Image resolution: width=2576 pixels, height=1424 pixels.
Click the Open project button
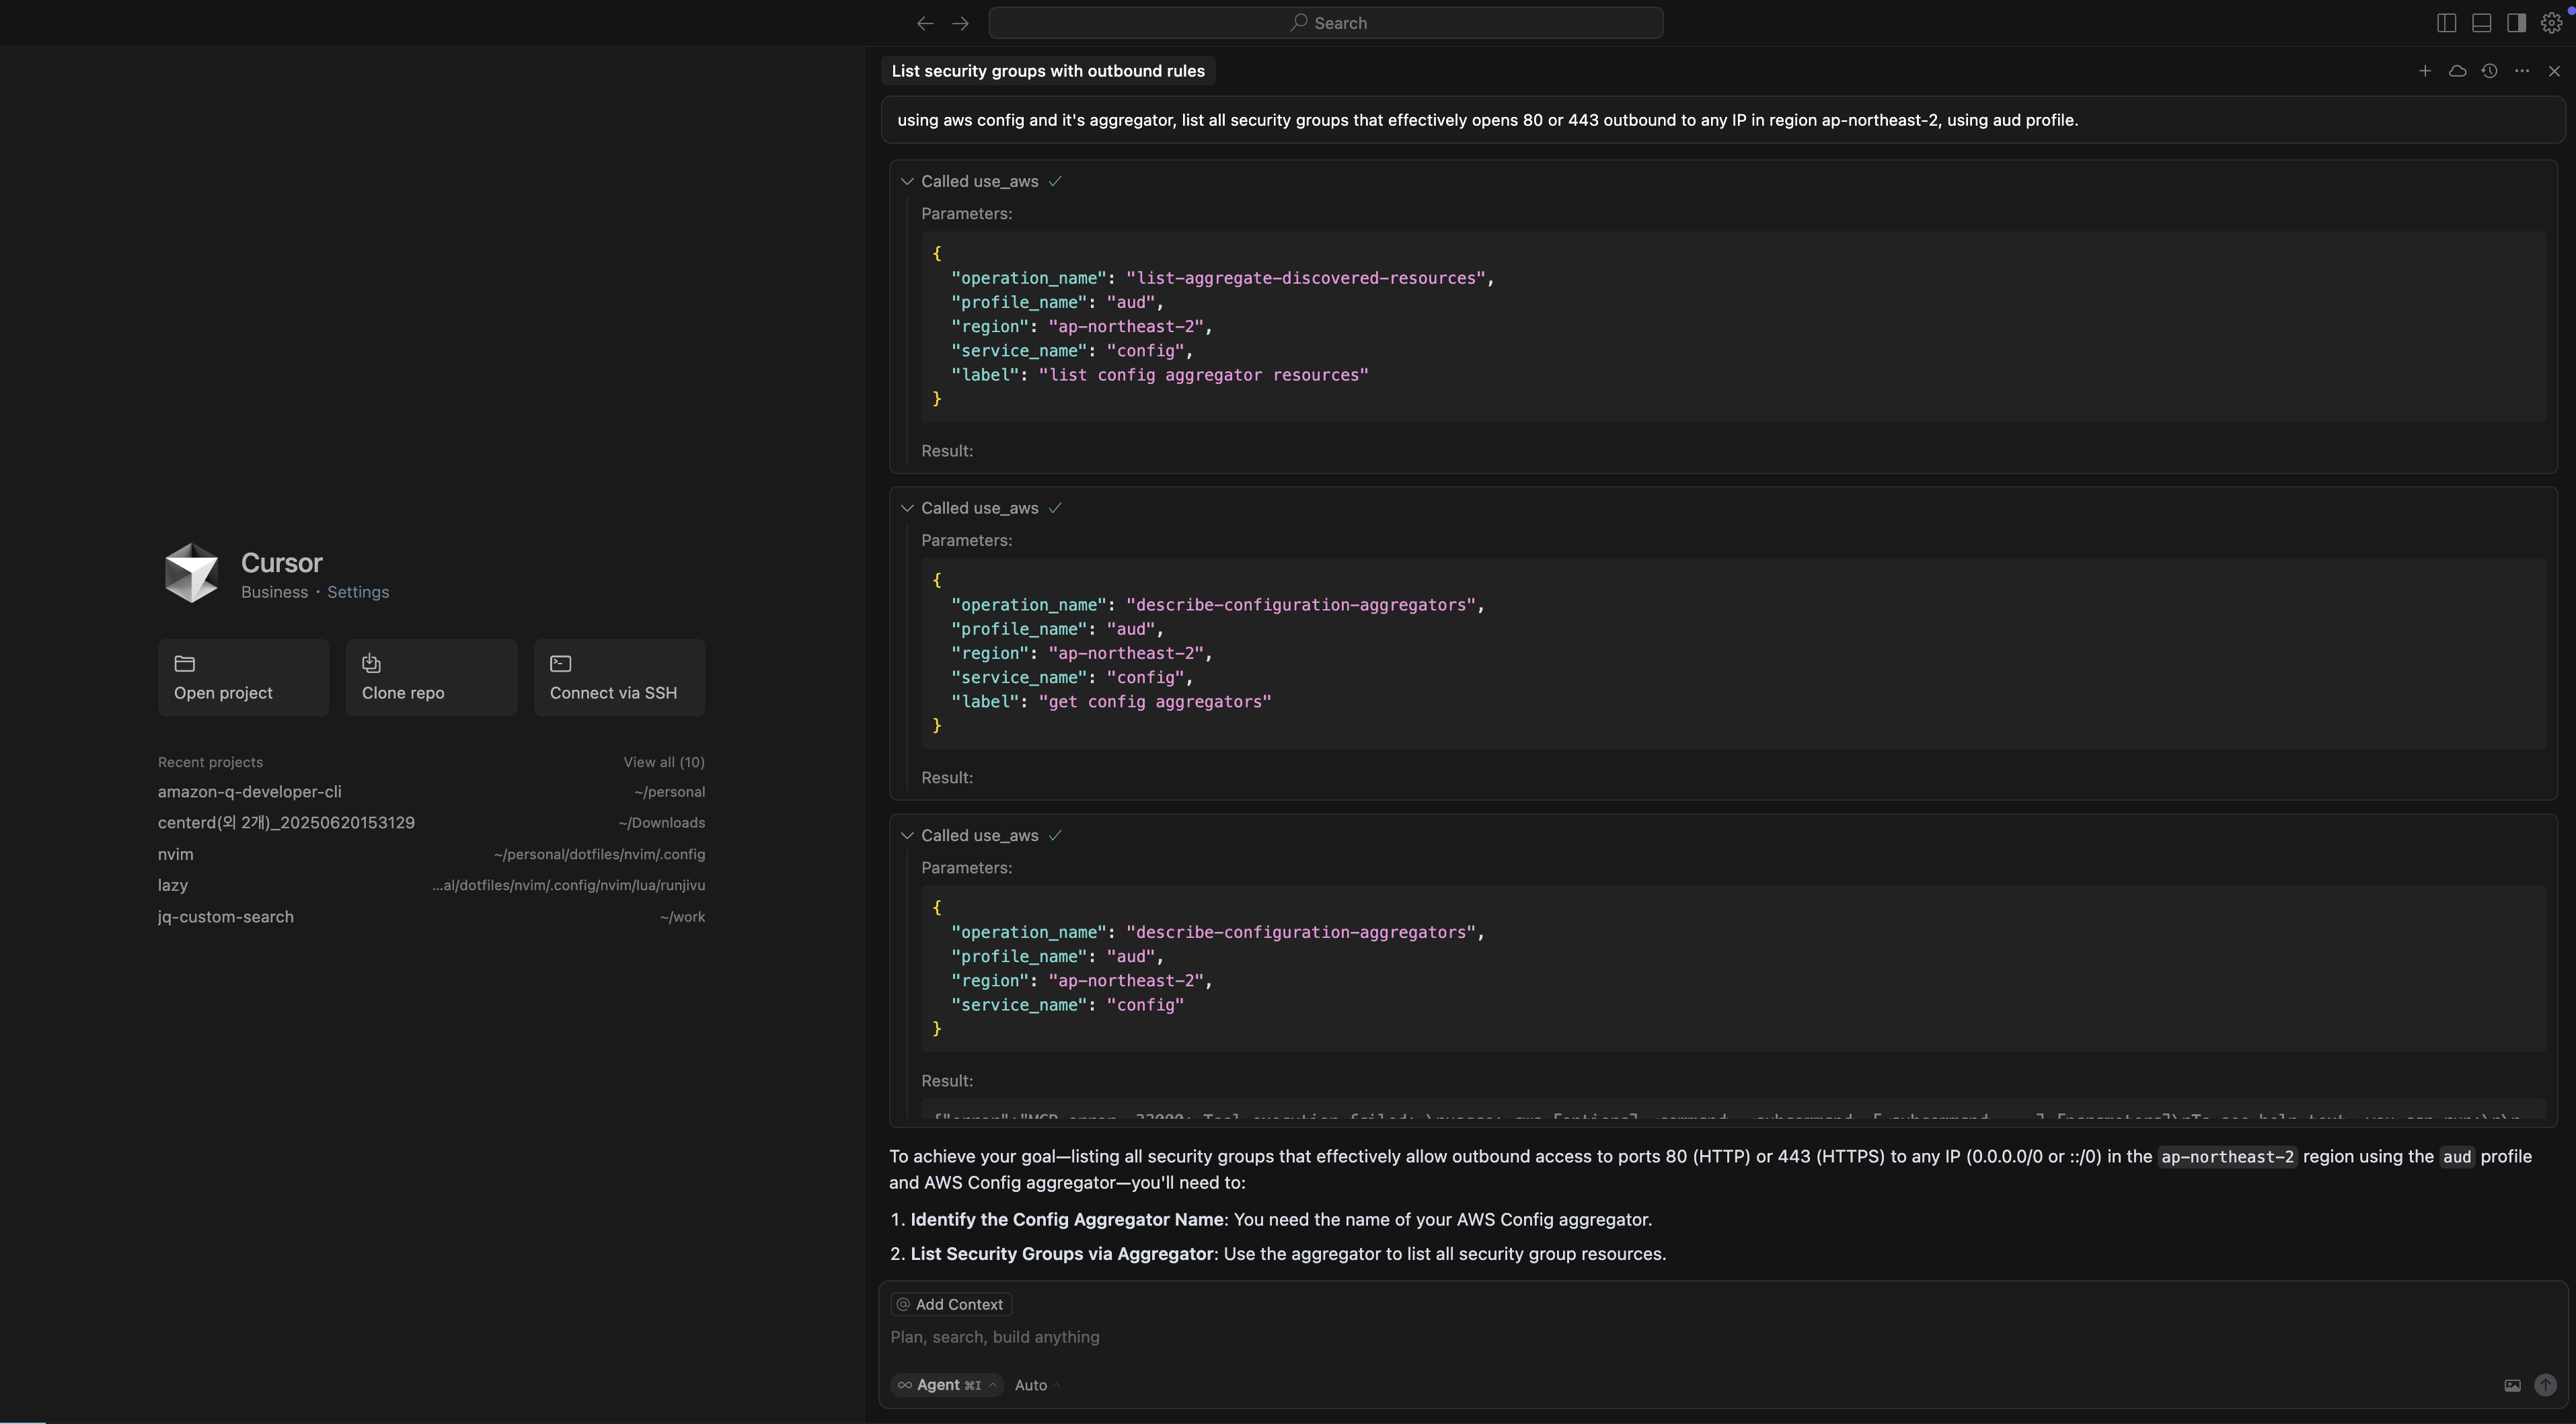coord(243,678)
